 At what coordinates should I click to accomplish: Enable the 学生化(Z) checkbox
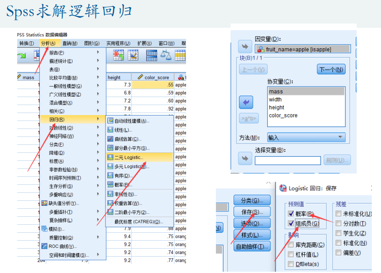coord(339,233)
